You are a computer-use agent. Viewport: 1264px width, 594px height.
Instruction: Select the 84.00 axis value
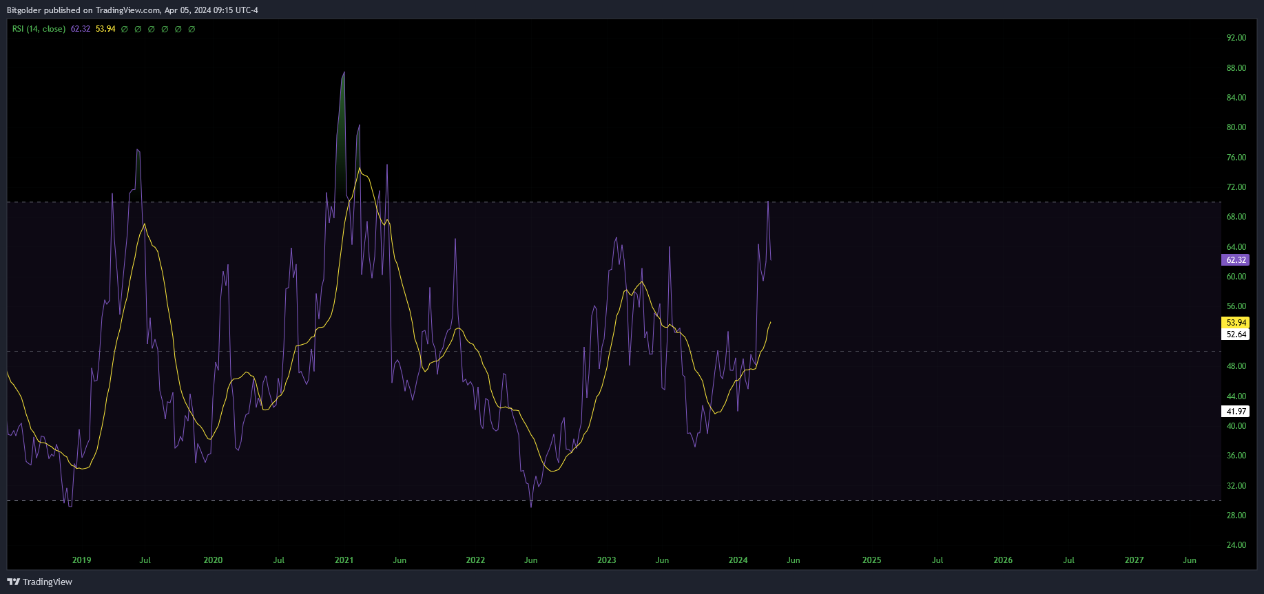click(x=1236, y=98)
